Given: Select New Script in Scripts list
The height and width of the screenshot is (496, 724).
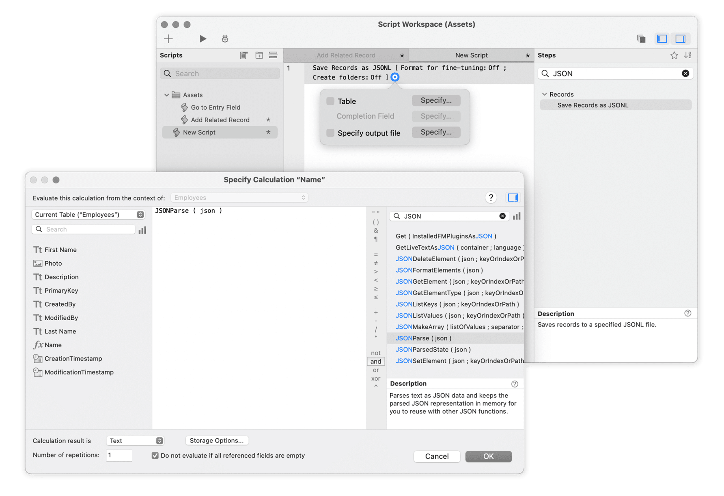Looking at the screenshot, I should coord(220,132).
